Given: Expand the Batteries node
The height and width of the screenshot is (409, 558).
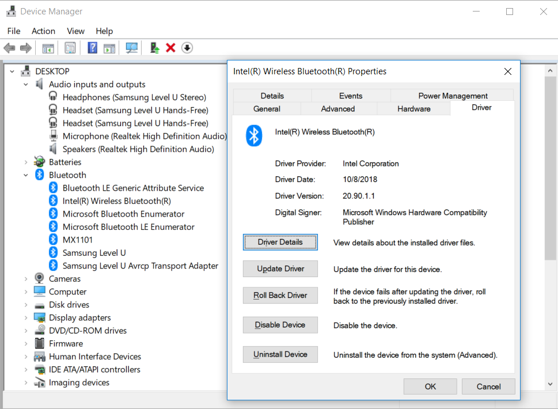Looking at the screenshot, I should 25,162.
